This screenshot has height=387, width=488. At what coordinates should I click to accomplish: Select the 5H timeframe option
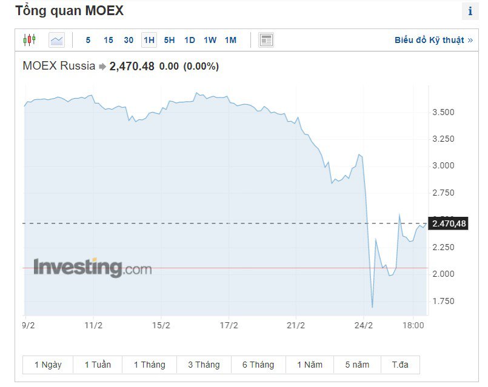pyautogui.click(x=169, y=40)
